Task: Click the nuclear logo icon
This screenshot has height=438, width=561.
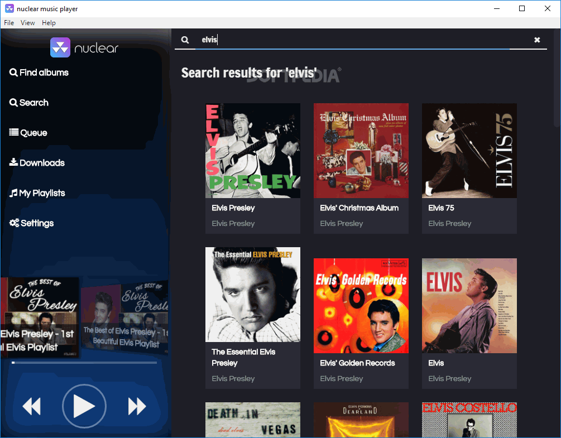Action: pyautogui.click(x=60, y=47)
